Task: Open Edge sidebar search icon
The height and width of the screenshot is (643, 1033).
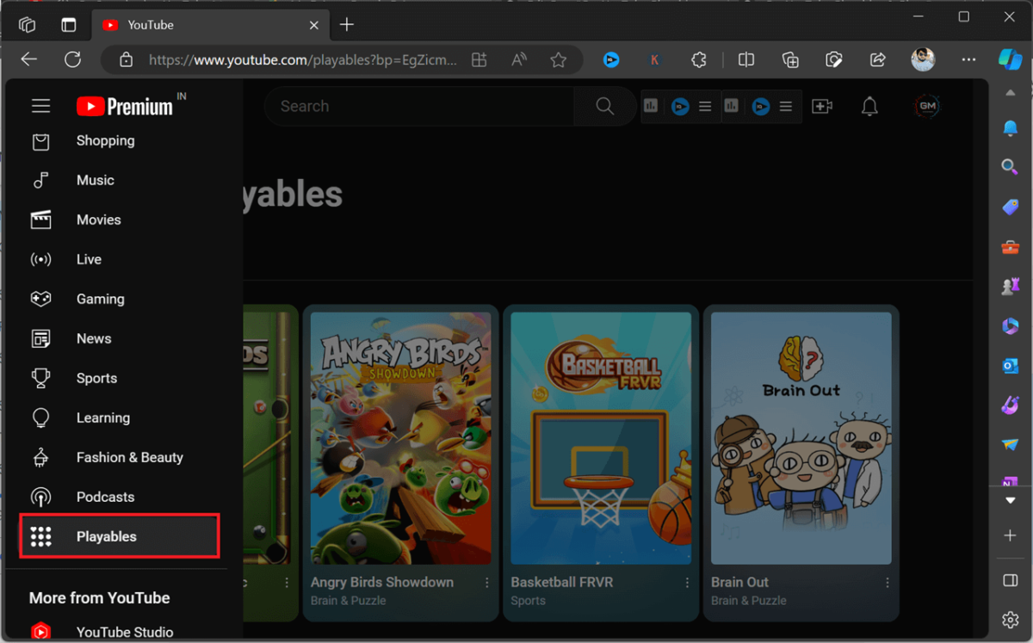Action: coord(1010,167)
